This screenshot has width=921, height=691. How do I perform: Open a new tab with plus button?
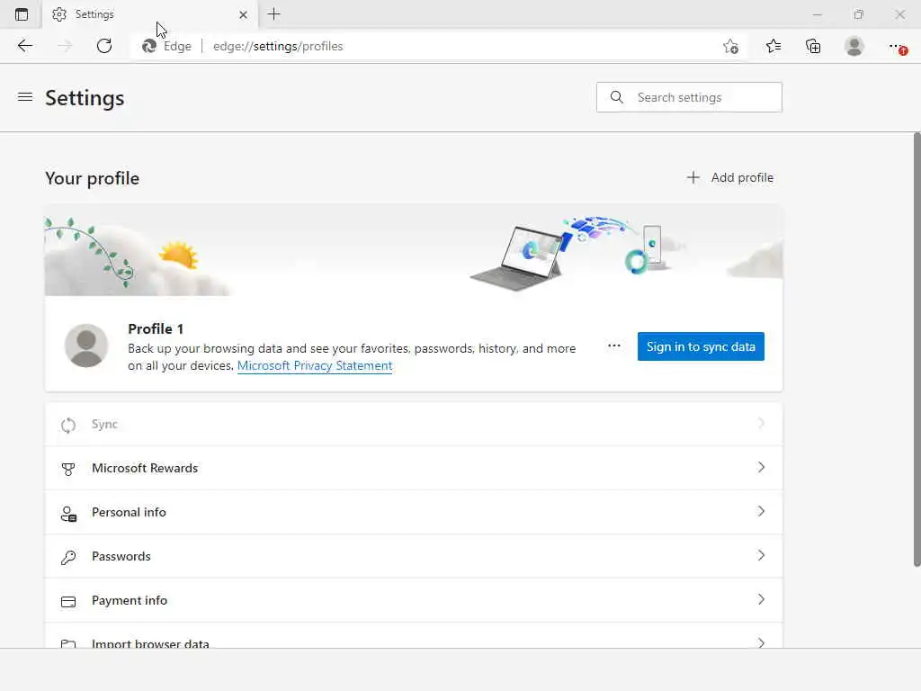tap(273, 14)
